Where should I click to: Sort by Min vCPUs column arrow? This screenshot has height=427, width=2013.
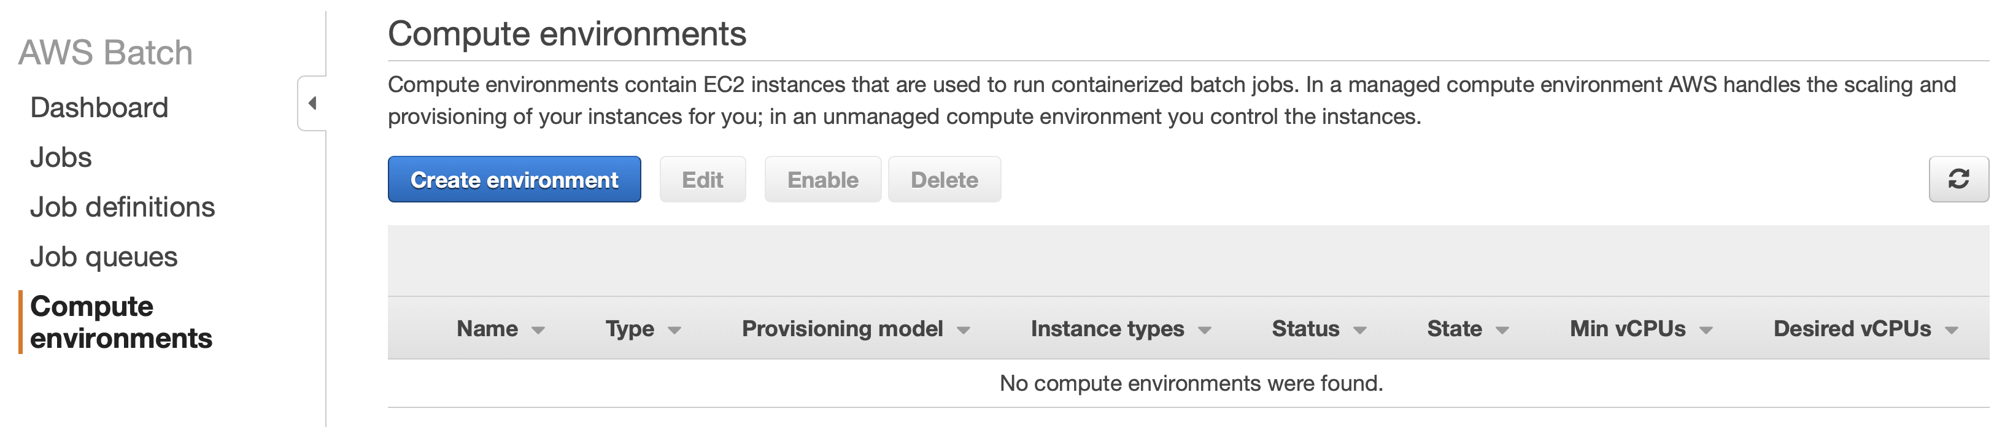pos(1706,331)
